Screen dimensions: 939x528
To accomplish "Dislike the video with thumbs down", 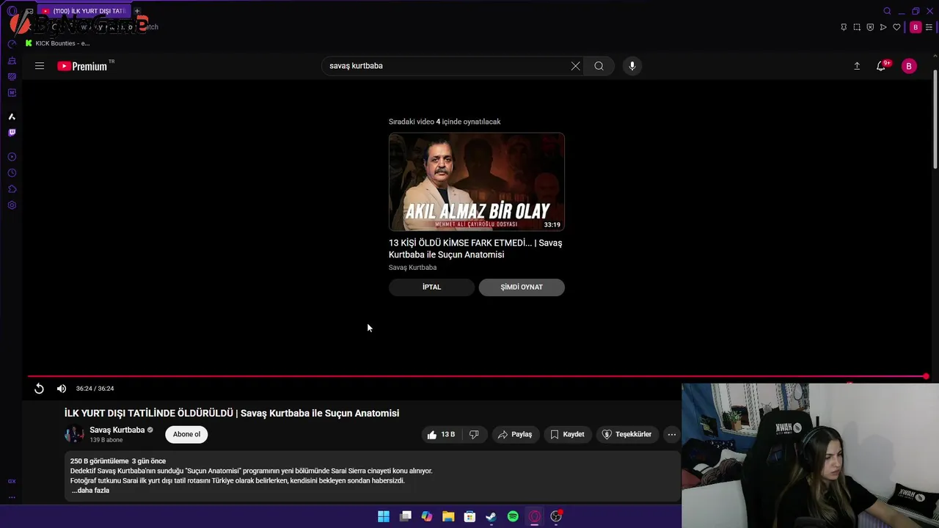I will coord(474,434).
